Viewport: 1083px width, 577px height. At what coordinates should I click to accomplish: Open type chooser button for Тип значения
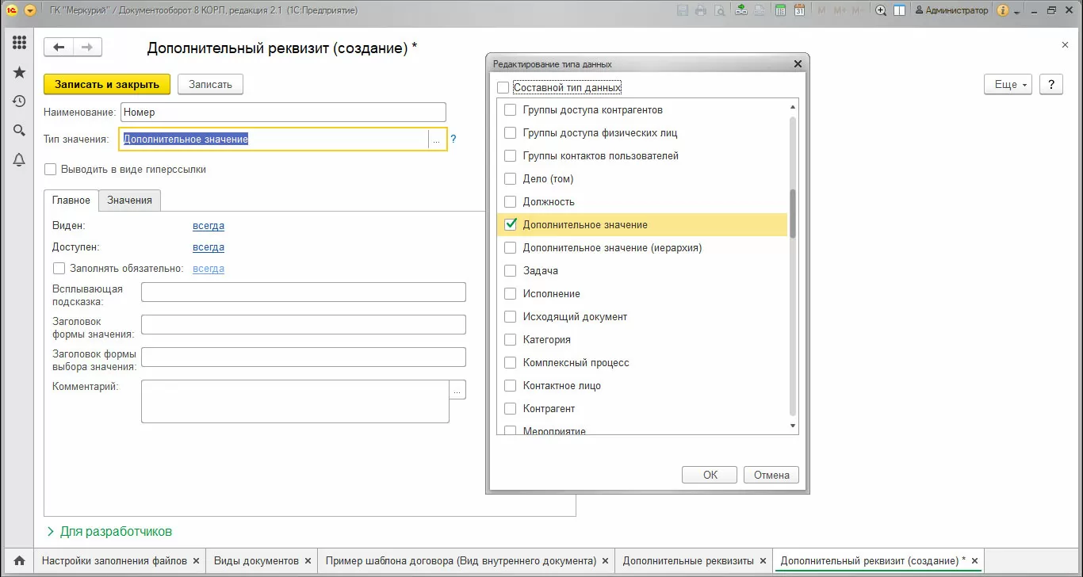[436, 139]
